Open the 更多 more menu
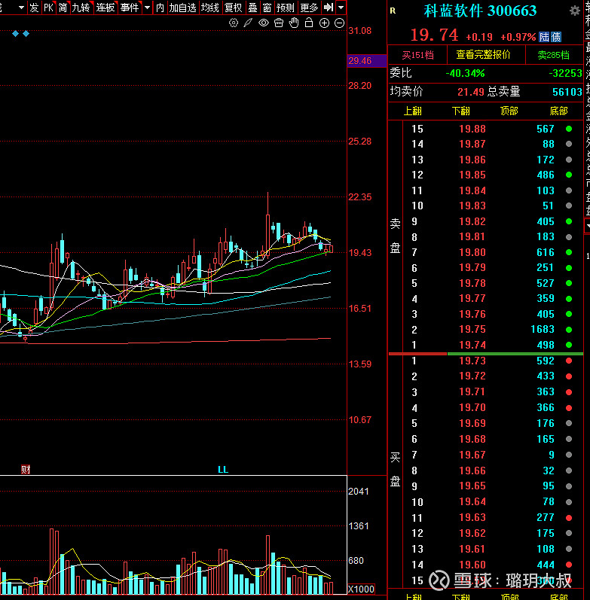Screen dimensions: 590x600 [x=309, y=8]
